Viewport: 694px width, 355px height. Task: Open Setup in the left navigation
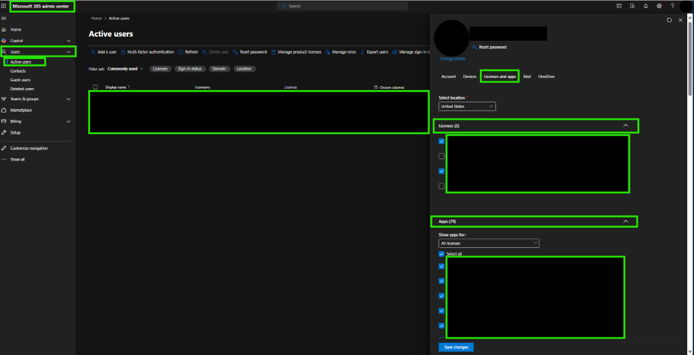[x=15, y=132]
